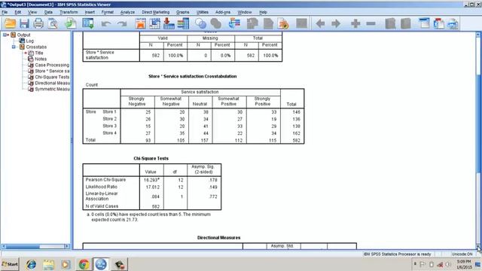Click the Processor is ready status text

pyautogui.click(x=397, y=254)
